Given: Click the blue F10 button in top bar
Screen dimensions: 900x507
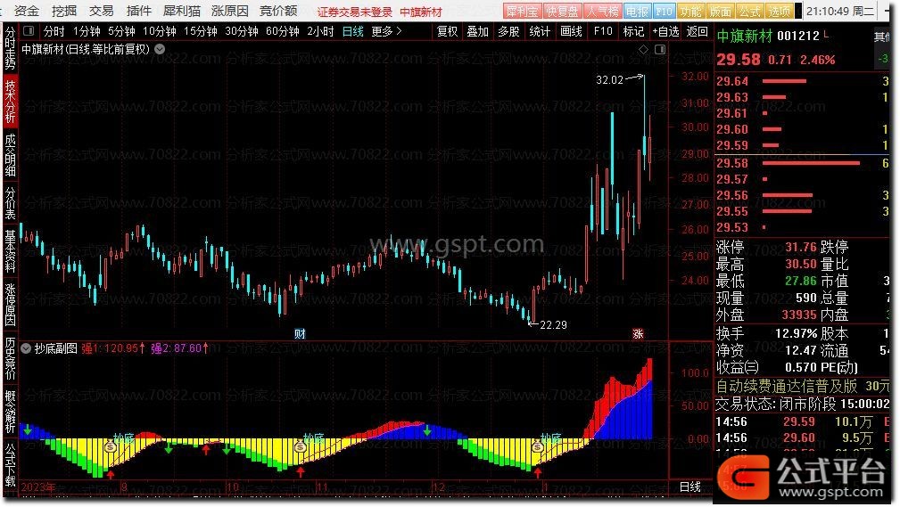Looking at the screenshot, I should pyautogui.click(x=665, y=11).
